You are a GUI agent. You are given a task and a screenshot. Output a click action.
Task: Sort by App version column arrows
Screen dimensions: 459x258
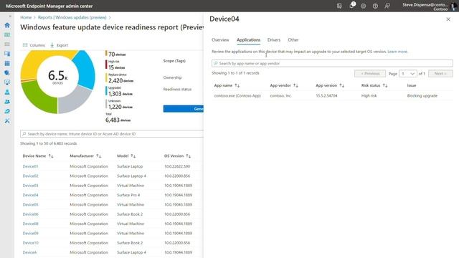[x=342, y=85]
